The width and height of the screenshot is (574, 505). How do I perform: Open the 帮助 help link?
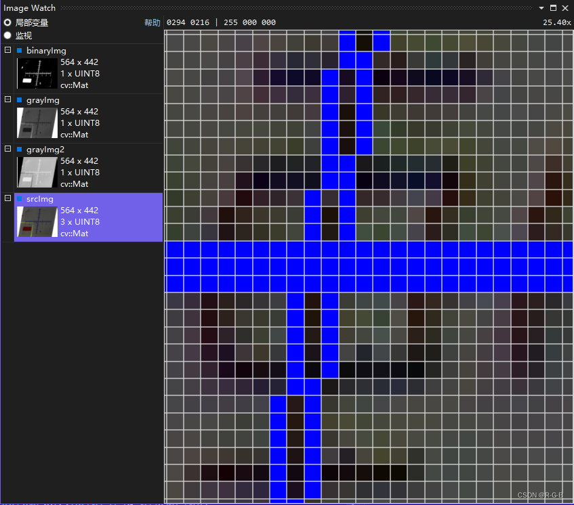pyautogui.click(x=152, y=22)
